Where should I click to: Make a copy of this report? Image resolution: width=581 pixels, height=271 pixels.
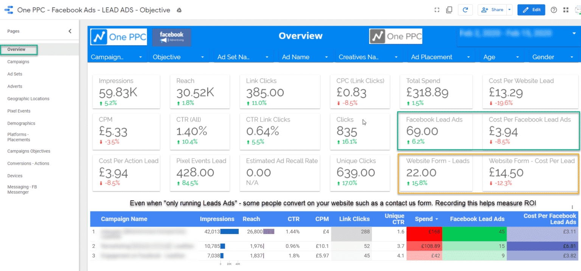(449, 10)
